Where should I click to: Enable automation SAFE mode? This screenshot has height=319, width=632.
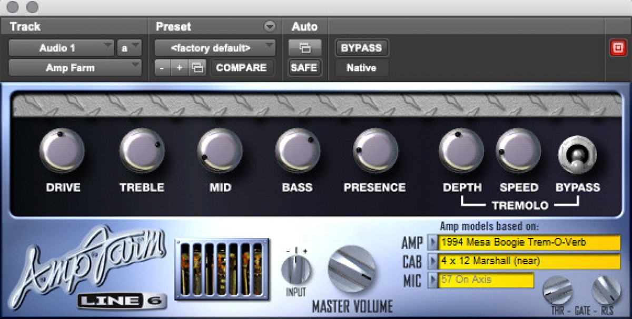[304, 67]
